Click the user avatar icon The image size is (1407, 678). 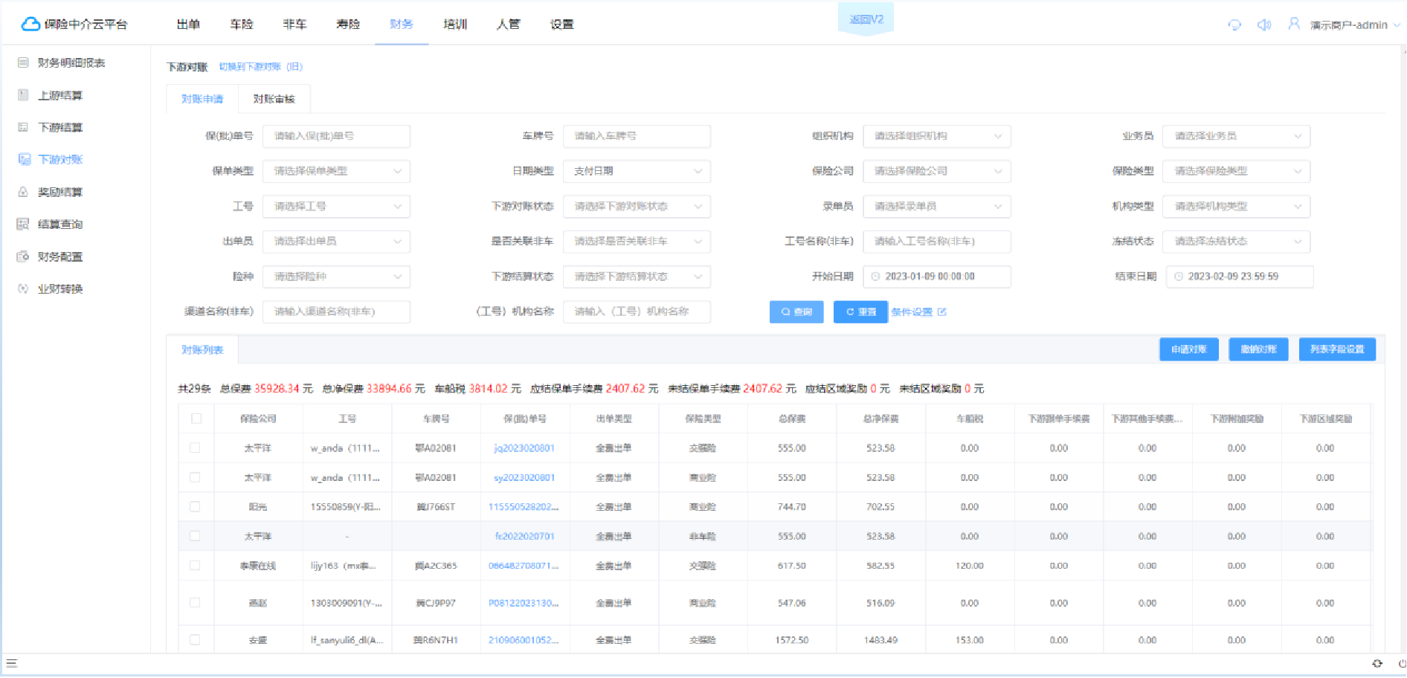(1294, 24)
